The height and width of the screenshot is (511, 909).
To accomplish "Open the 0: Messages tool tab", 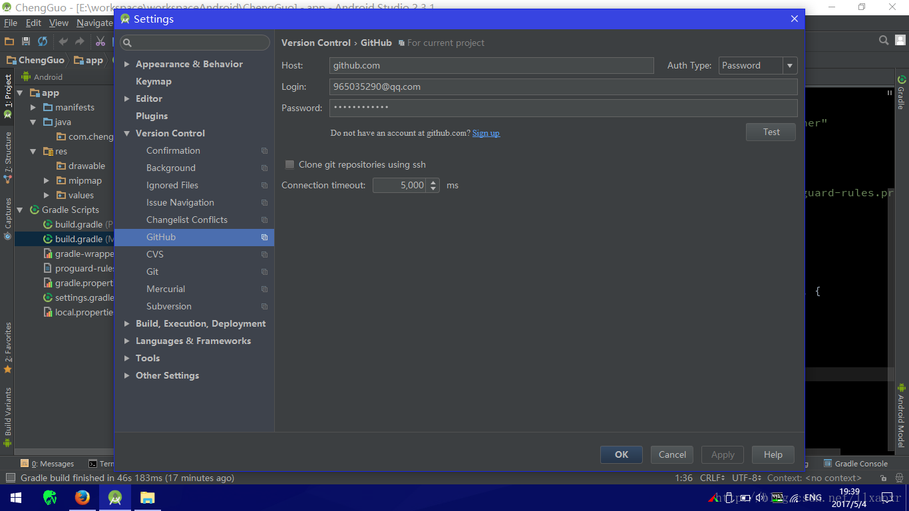I will (x=47, y=464).
